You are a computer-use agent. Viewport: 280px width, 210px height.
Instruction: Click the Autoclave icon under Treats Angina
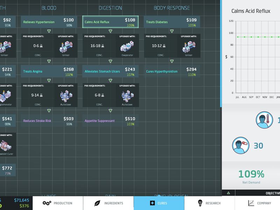tap(66, 96)
